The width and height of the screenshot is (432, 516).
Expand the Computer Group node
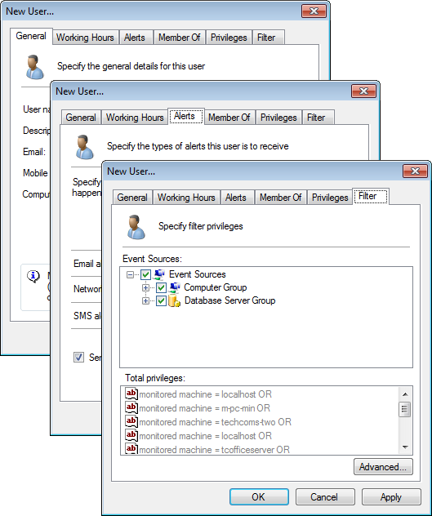coord(145,287)
